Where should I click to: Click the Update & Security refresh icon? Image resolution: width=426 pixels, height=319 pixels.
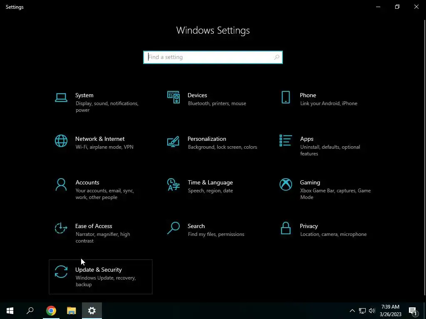tap(61, 272)
